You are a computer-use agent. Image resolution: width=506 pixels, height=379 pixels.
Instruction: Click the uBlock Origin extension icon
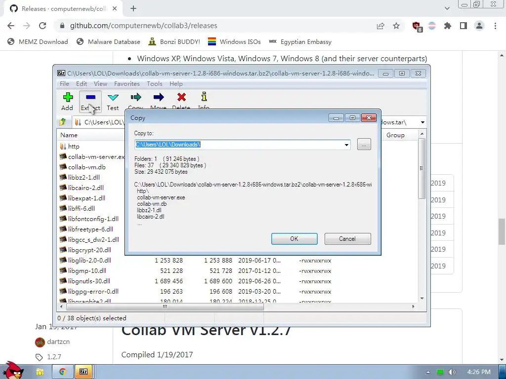(417, 27)
